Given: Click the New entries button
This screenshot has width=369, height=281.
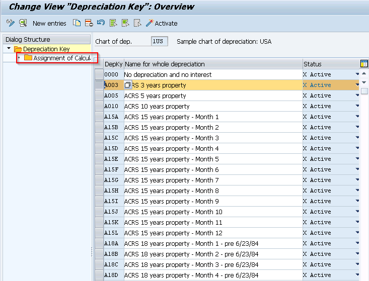Looking at the screenshot, I should pos(49,23).
